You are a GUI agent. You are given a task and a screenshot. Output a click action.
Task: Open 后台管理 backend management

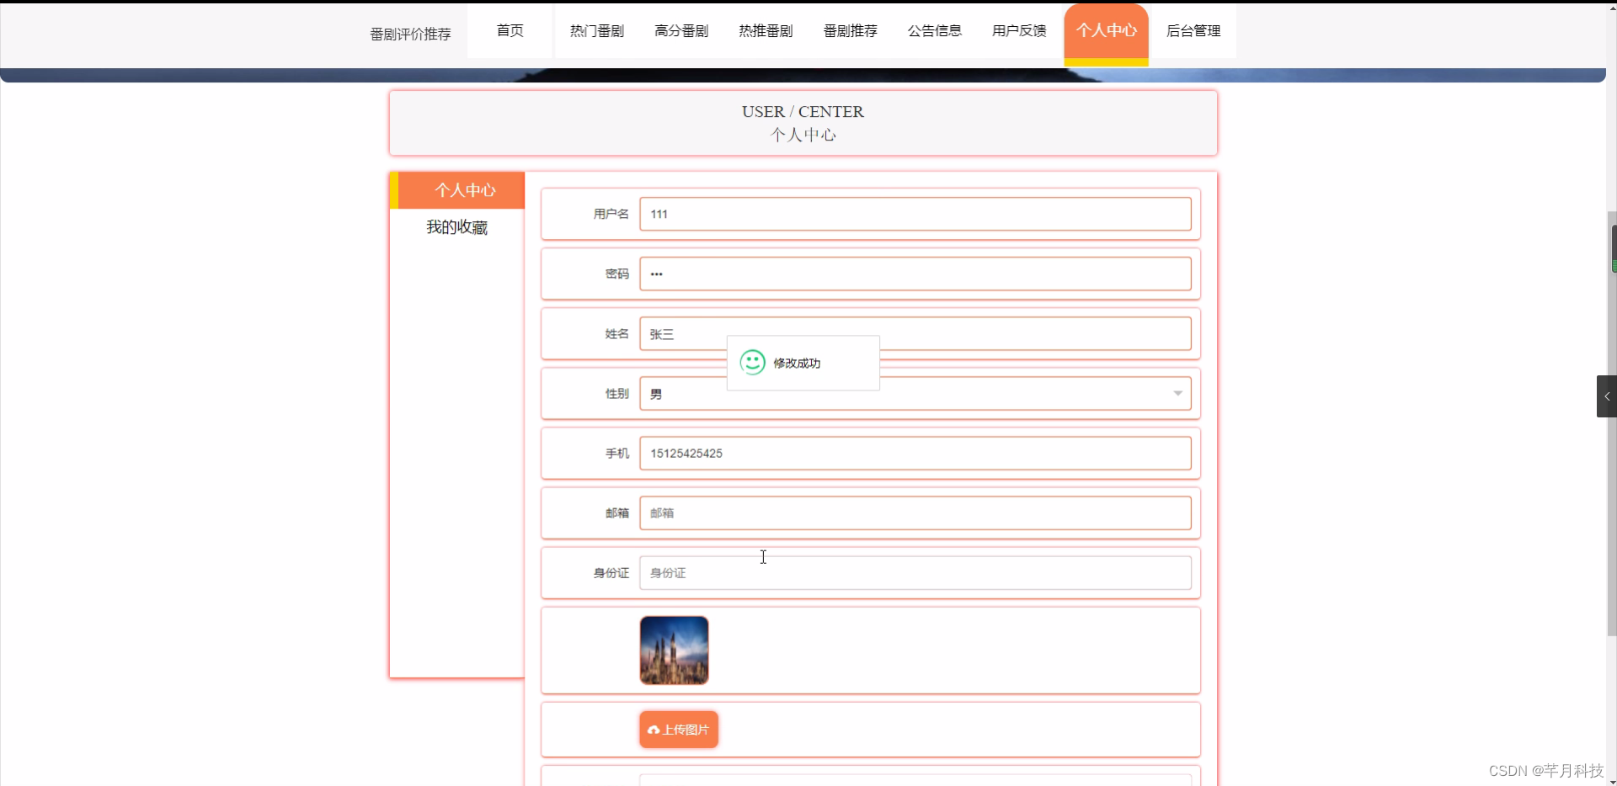point(1194,30)
